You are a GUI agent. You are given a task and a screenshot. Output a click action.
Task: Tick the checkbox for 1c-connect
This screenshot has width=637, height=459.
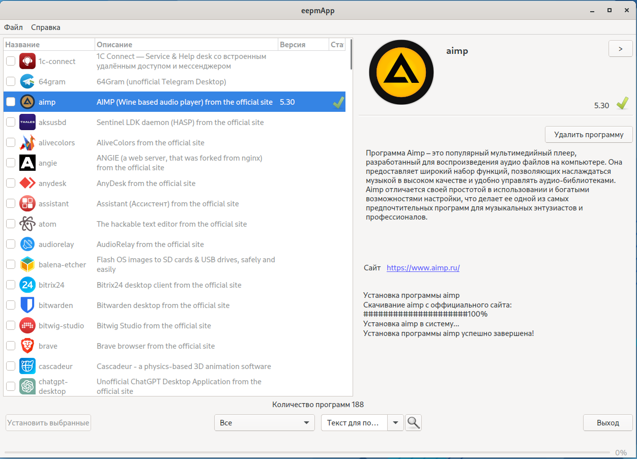coord(11,61)
